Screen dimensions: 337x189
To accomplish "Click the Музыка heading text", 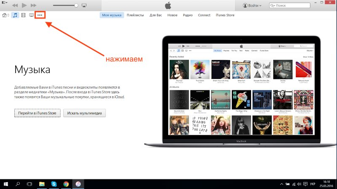I will [32, 70].
